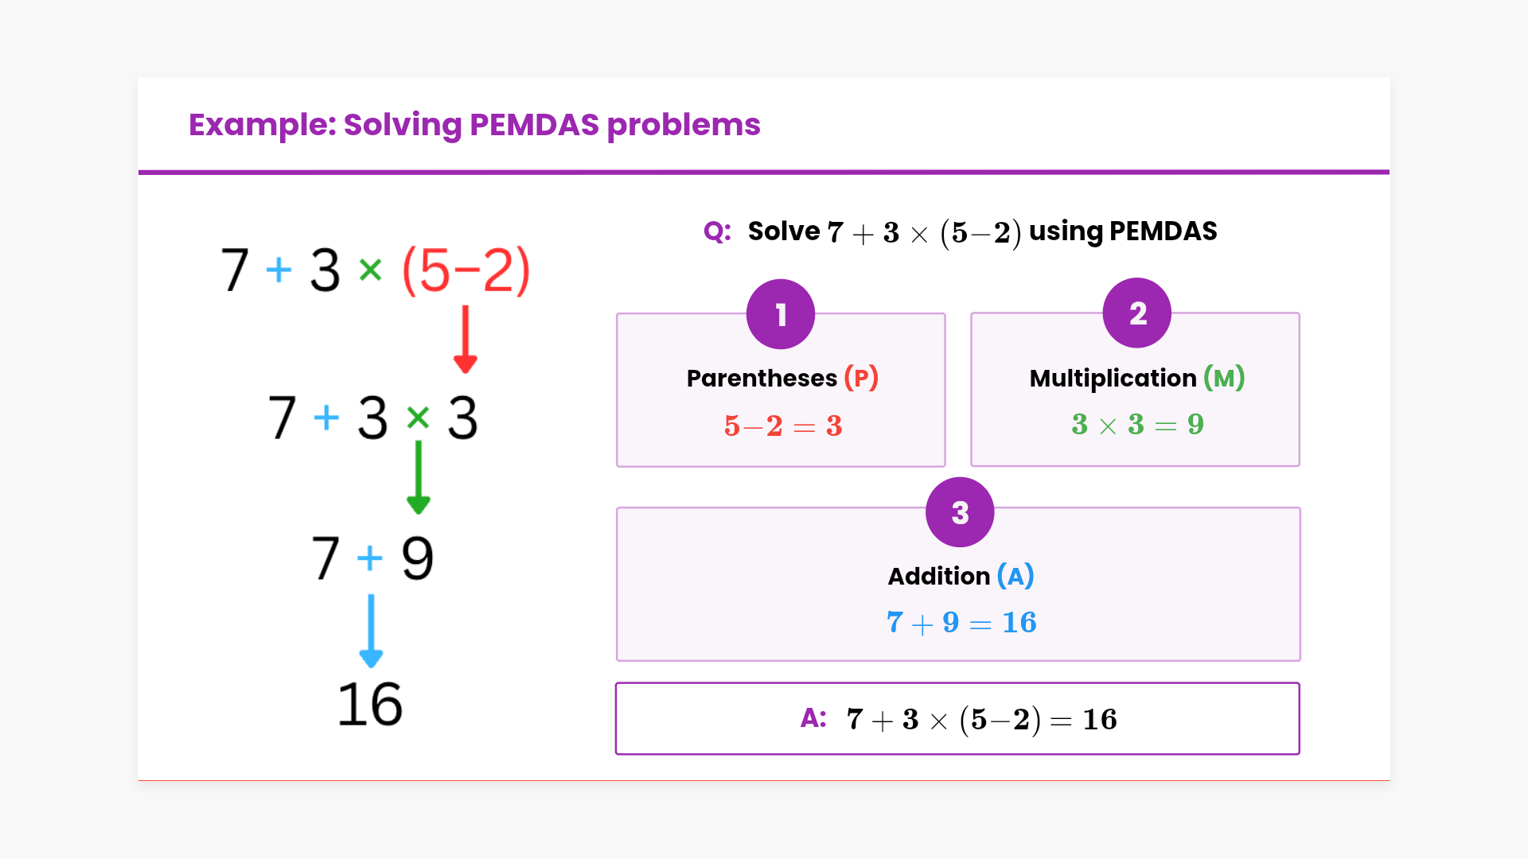
Task: Click the green downward arrow
Action: [419, 477]
